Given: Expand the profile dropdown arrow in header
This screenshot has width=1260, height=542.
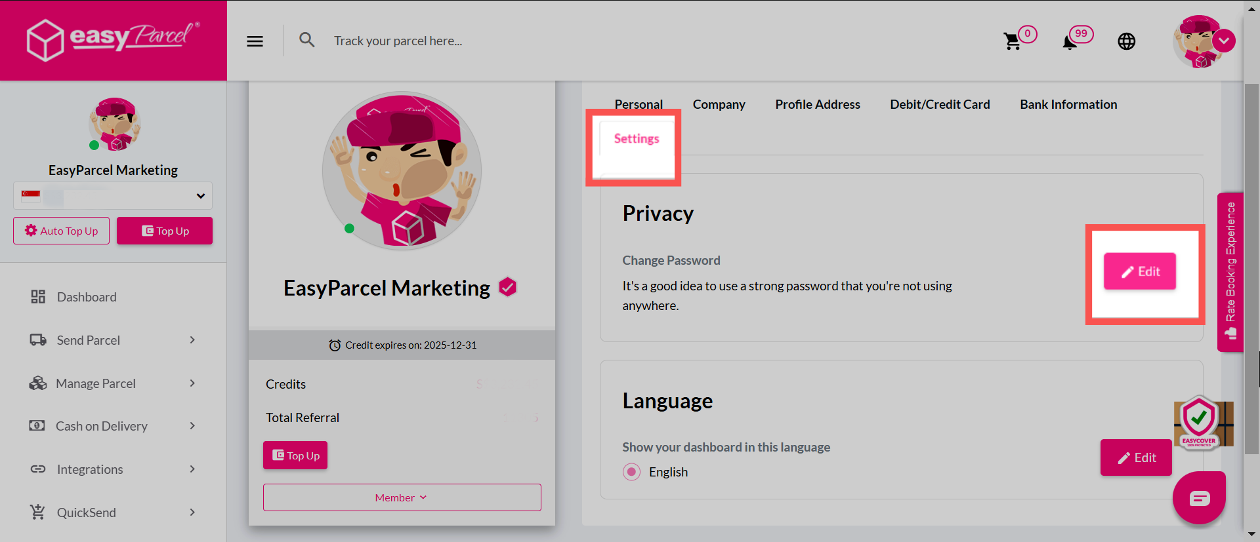Looking at the screenshot, I should (1224, 41).
